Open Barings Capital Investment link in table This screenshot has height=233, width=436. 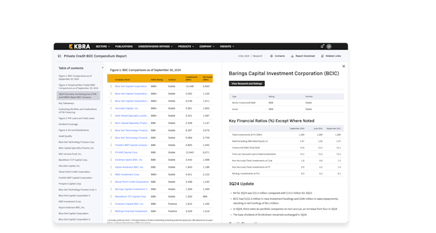point(132,189)
